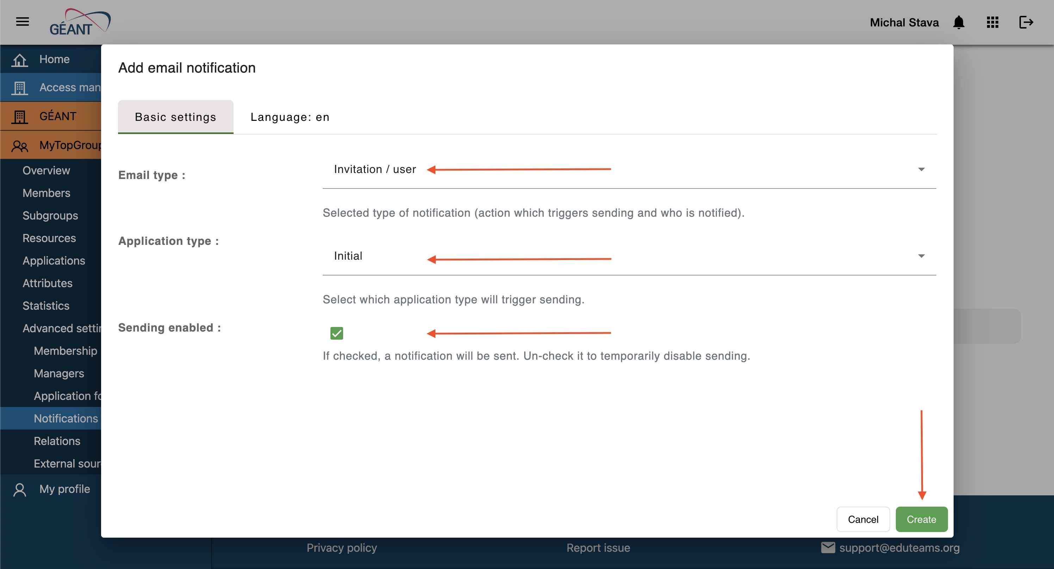Click the GÉANT organization icon in sidebar
1054x569 pixels.
point(20,117)
